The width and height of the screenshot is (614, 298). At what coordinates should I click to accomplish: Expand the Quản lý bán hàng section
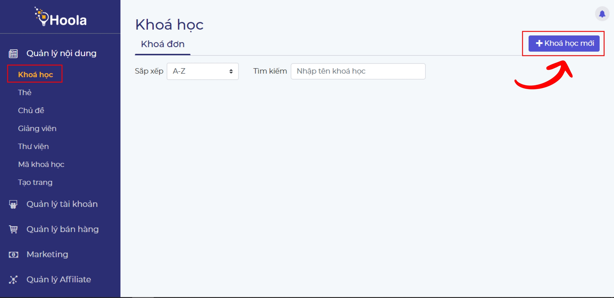coord(62,229)
